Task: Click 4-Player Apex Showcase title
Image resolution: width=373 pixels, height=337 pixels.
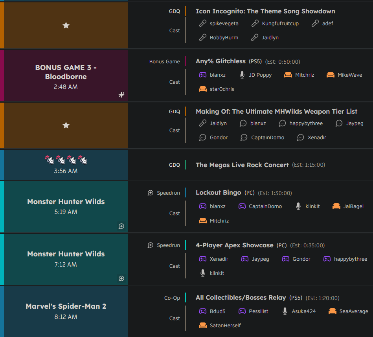Action: click(234, 245)
